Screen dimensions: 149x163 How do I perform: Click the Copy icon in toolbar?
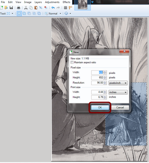(x=31, y=7)
